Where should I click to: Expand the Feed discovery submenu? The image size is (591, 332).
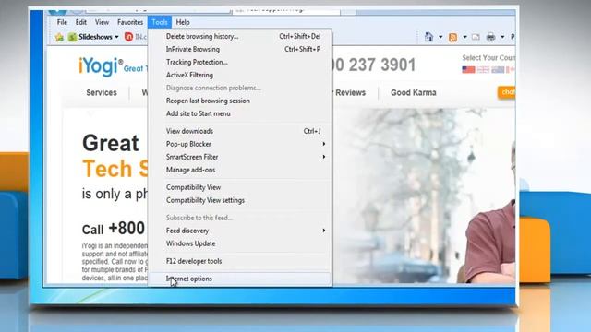click(240, 231)
